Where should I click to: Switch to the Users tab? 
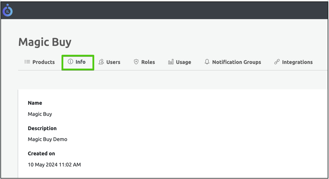click(x=113, y=62)
